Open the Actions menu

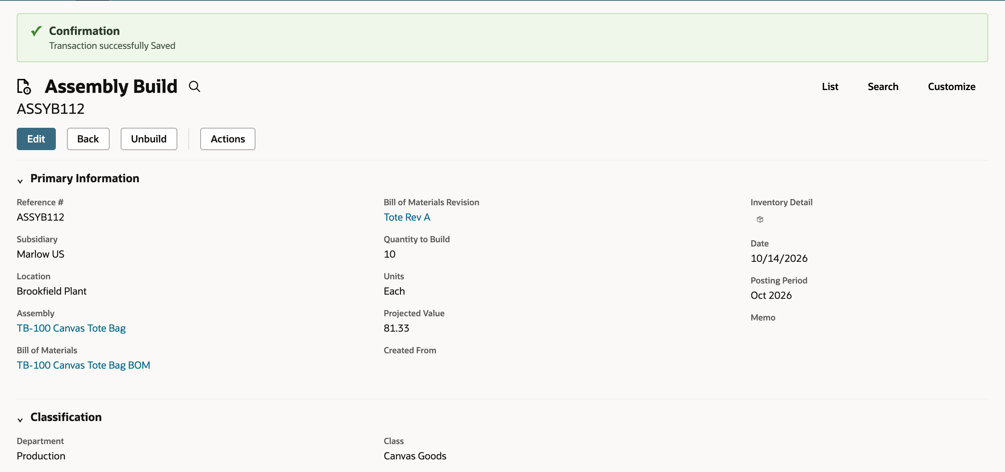[228, 139]
